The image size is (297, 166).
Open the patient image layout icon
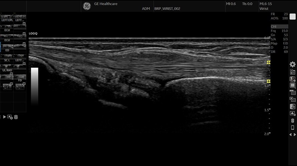coord(292,106)
